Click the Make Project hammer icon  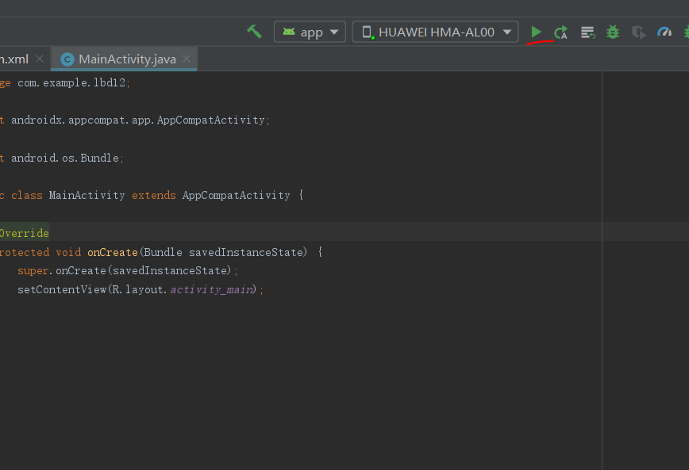[x=254, y=32]
